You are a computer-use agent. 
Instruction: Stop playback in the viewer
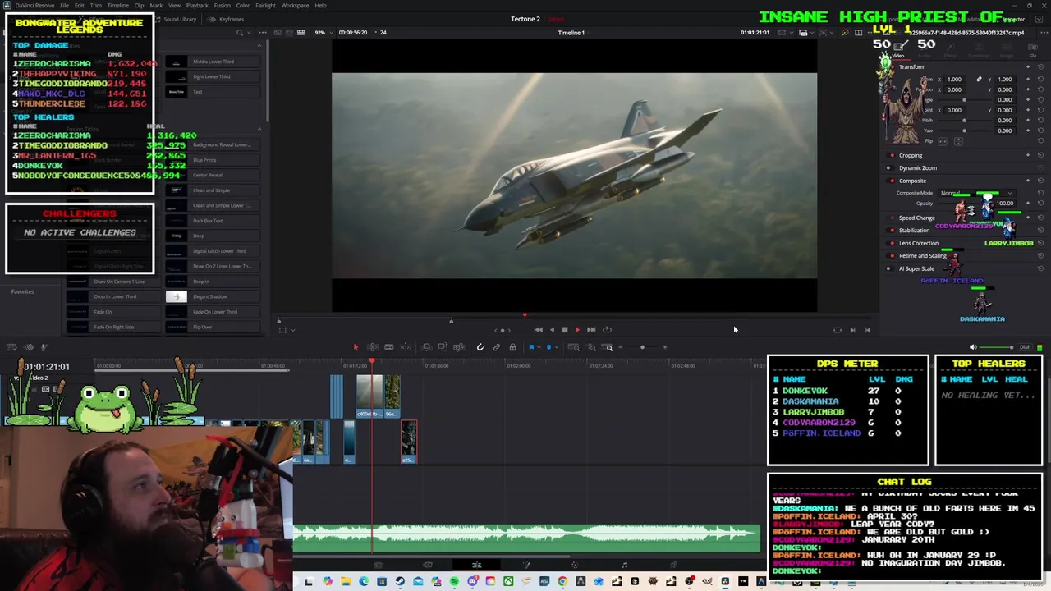[x=564, y=330]
